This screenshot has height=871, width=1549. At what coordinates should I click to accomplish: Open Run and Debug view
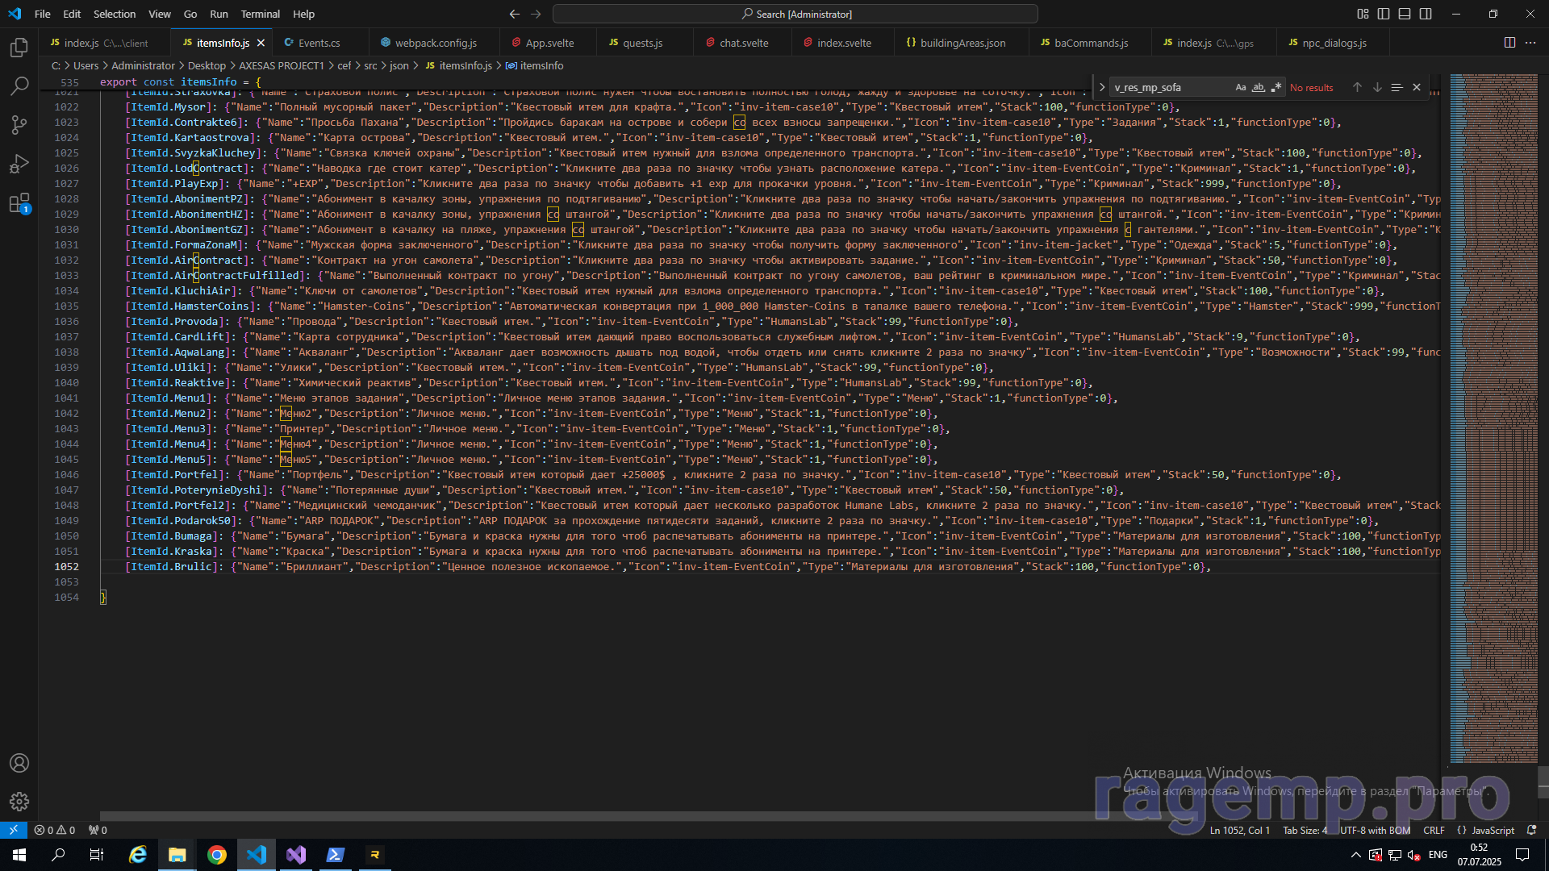tap(19, 165)
